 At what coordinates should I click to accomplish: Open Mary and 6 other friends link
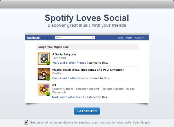tap(69, 62)
